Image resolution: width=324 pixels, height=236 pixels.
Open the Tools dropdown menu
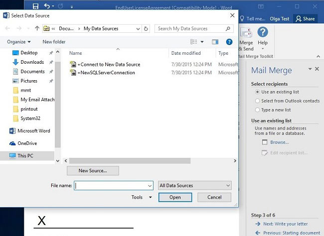tap(142, 197)
